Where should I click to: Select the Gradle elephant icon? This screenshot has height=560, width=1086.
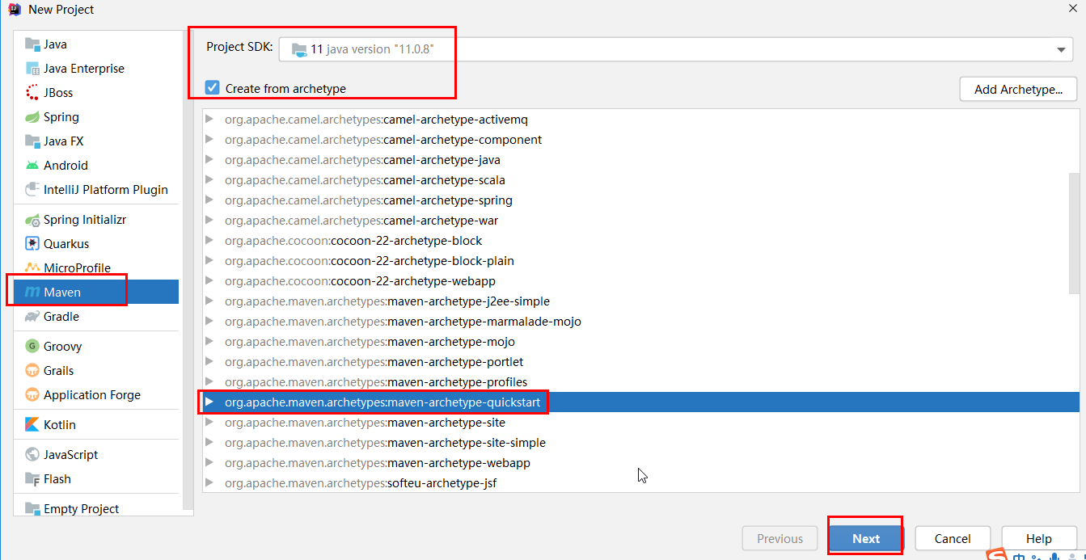32,317
